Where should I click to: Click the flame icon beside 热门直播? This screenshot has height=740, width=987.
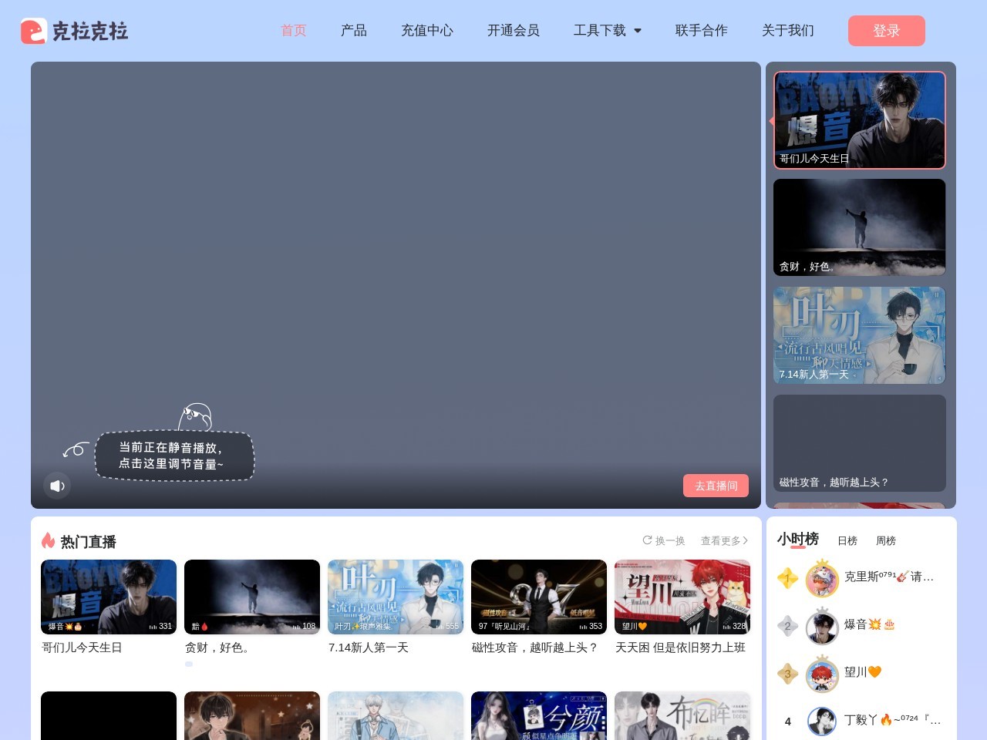[48, 540]
